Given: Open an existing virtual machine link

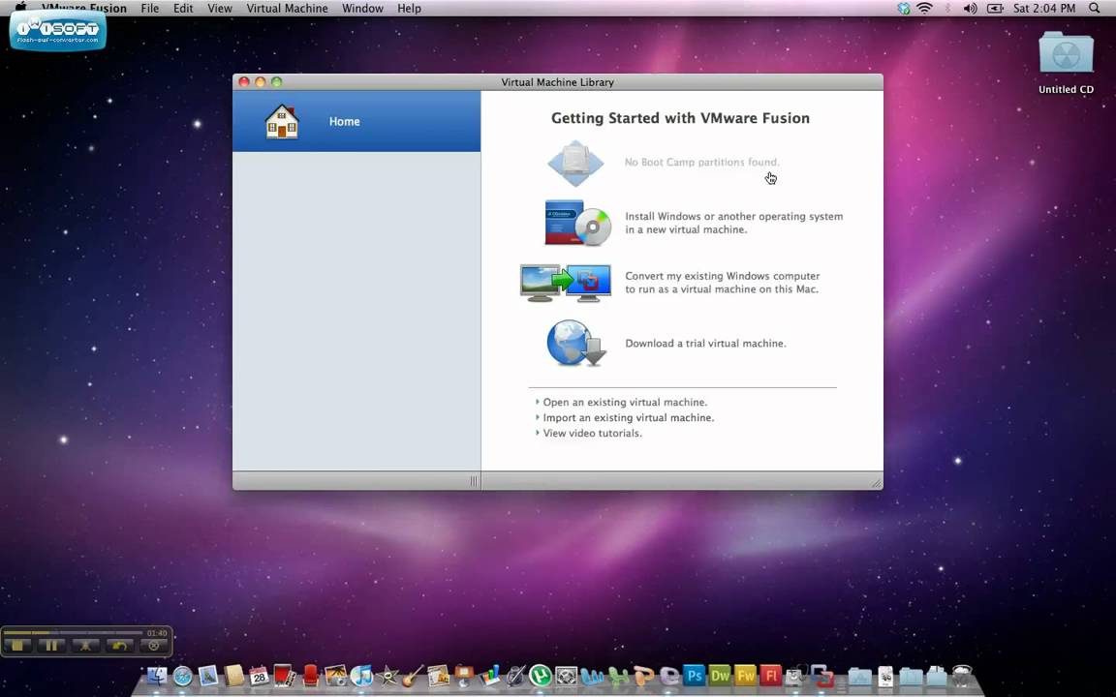Looking at the screenshot, I should coord(625,402).
